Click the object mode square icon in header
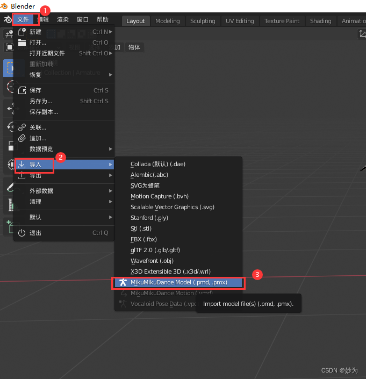This screenshot has width=366, height=379. click(x=10, y=47)
